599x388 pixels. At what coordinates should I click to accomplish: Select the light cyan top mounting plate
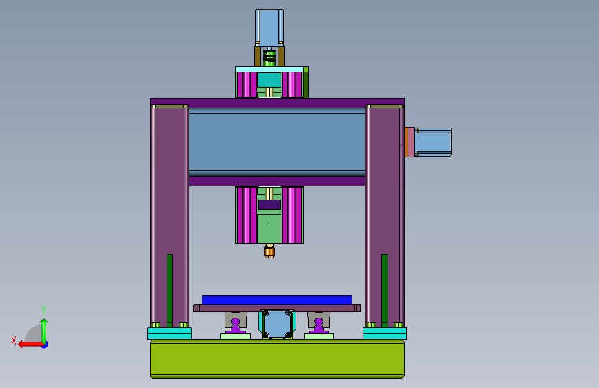[x=269, y=70]
